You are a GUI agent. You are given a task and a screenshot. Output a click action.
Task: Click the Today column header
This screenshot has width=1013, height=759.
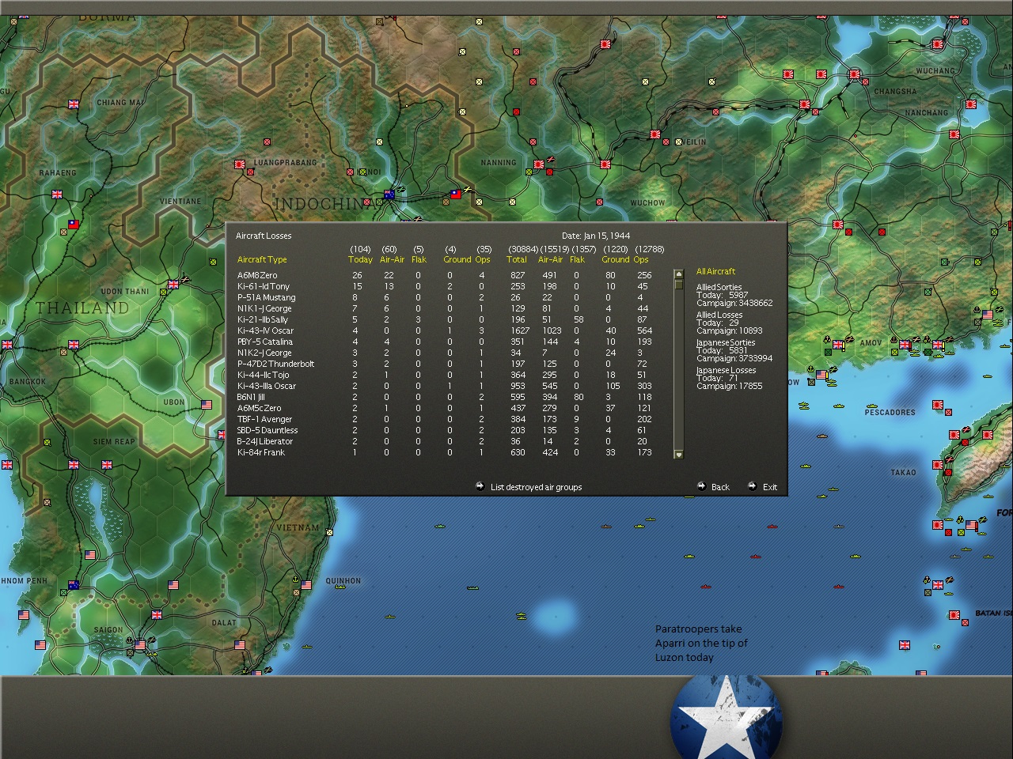(360, 259)
